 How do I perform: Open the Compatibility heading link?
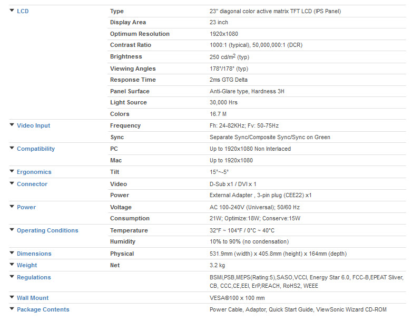click(x=35, y=149)
